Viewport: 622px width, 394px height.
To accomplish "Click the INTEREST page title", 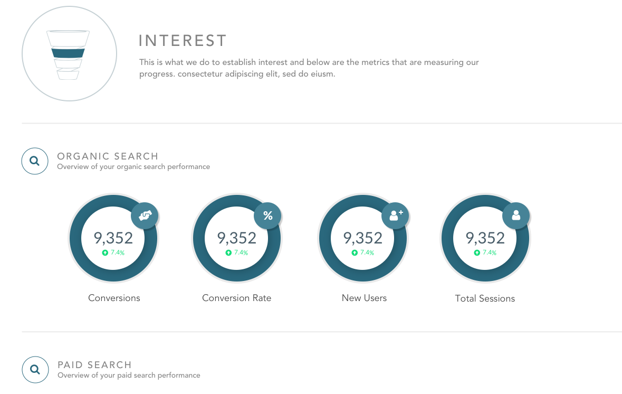I will pyautogui.click(x=183, y=41).
